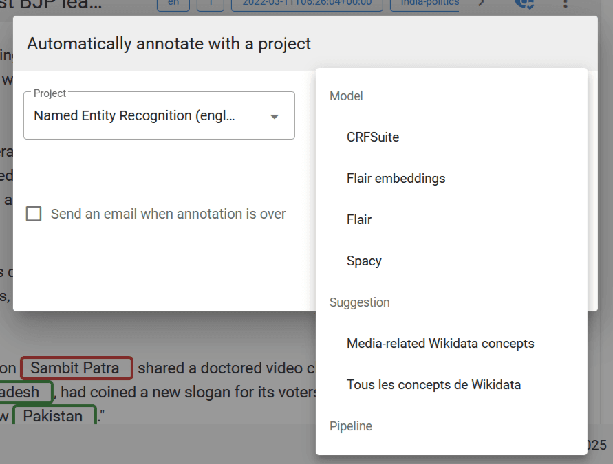
Task: Open the three-dot more options menu
Action: click(565, 4)
